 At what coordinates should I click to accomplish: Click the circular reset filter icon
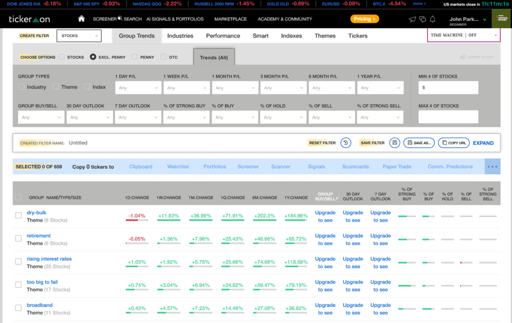click(x=345, y=143)
